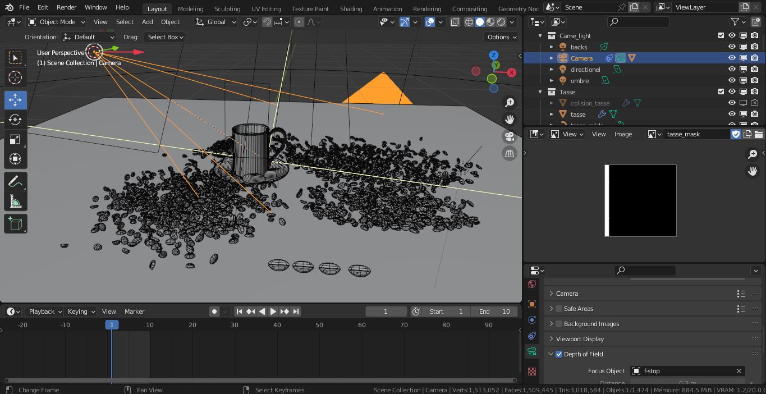Image resolution: width=766 pixels, height=394 pixels.
Task: Click the Options button in the viewport
Action: point(501,37)
